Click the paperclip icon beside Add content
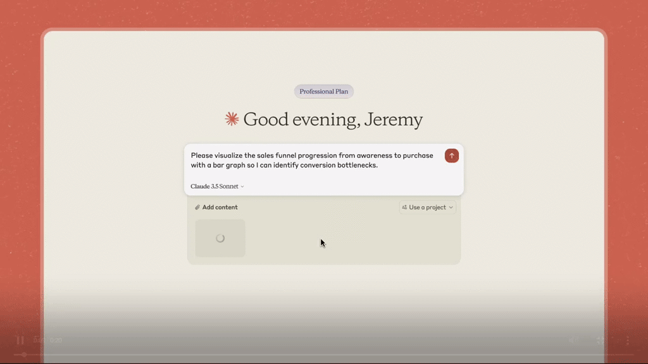This screenshot has height=364, width=648. 197,207
